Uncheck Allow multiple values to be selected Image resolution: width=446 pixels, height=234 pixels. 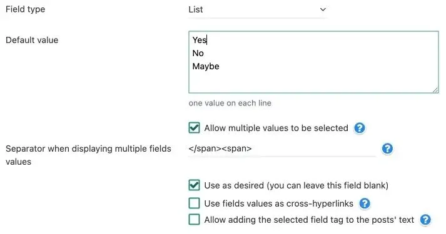pyautogui.click(x=195, y=128)
